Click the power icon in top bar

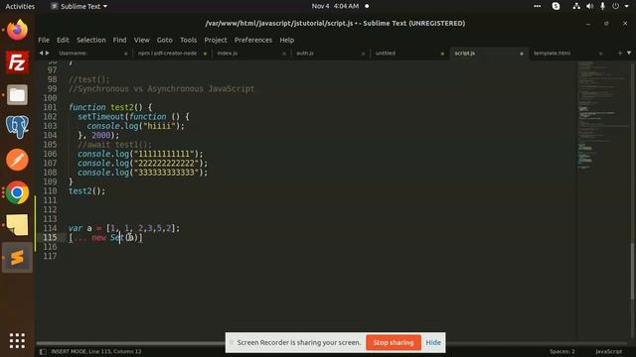pos(616,6)
